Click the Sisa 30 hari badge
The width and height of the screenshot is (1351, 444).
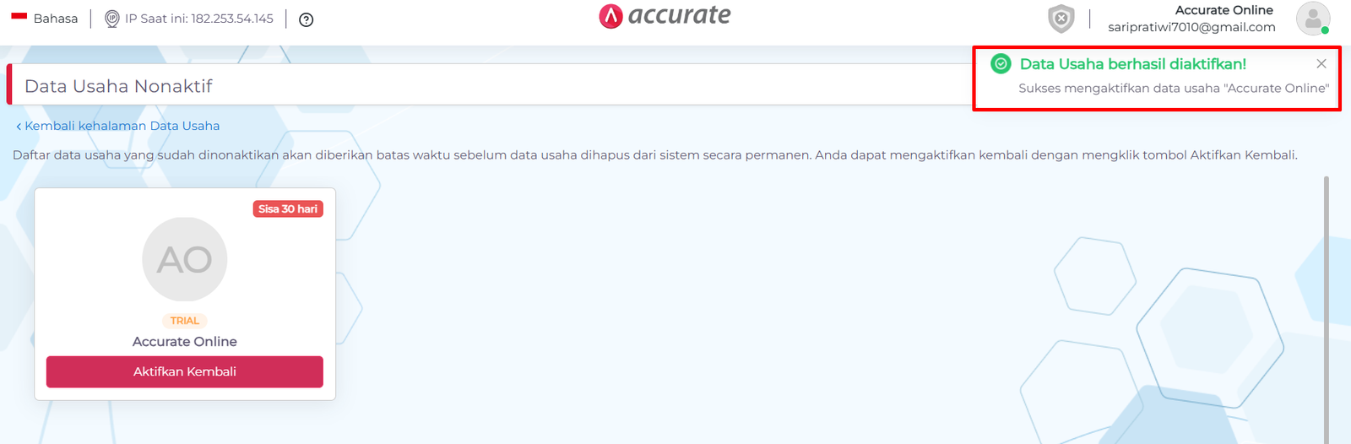pos(288,208)
